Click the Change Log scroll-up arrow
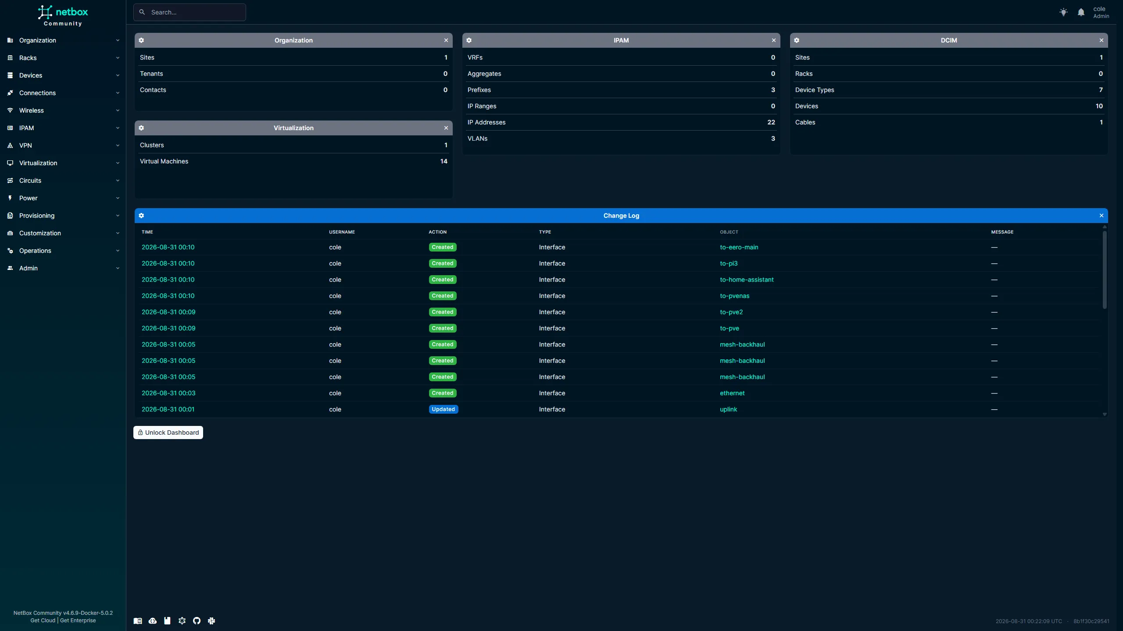Screen dimensions: 1123x631 point(1105,227)
